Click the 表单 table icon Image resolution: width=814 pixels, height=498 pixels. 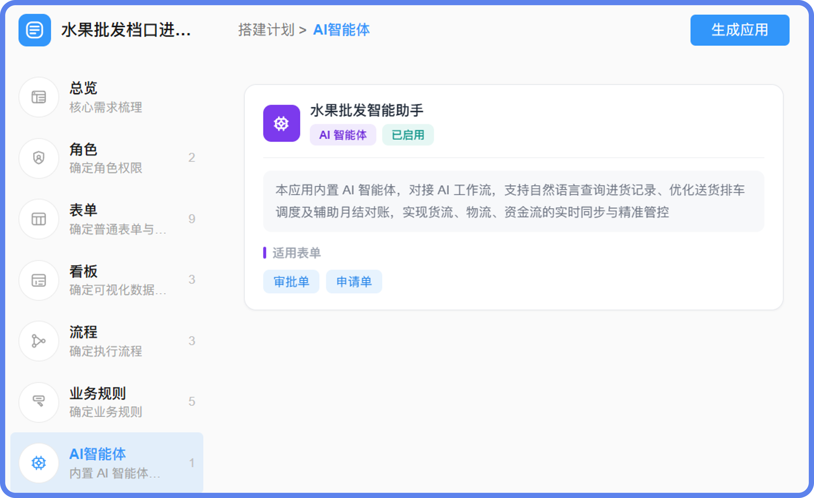pyautogui.click(x=39, y=219)
